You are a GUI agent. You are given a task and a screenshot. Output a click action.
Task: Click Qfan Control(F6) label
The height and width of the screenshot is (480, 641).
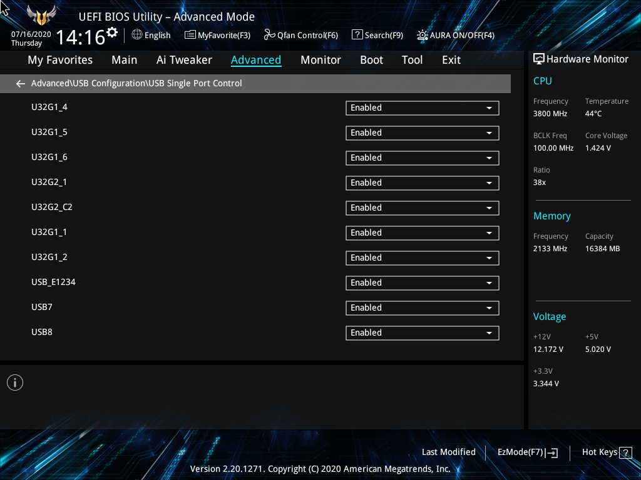pyautogui.click(x=307, y=36)
